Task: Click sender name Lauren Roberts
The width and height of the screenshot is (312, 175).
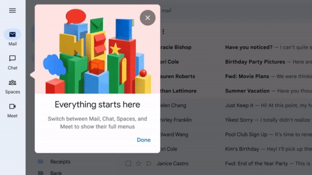Action: pyautogui.click(x=178, y=76)
